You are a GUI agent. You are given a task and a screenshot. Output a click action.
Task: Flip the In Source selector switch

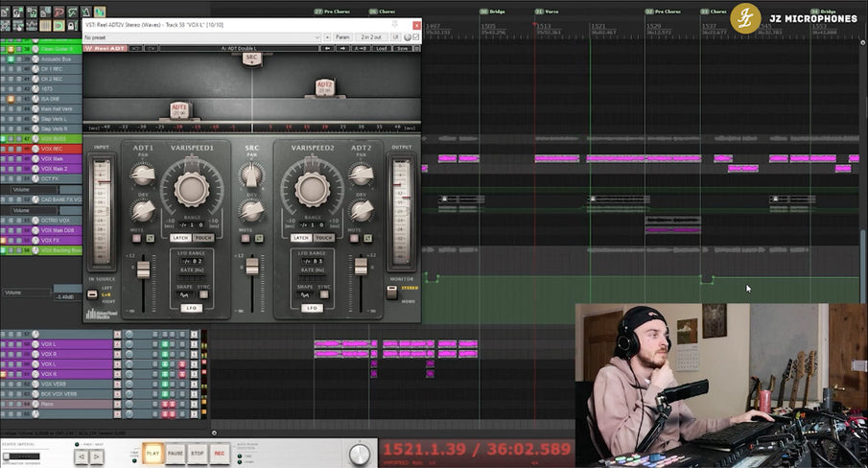[92, 294]
